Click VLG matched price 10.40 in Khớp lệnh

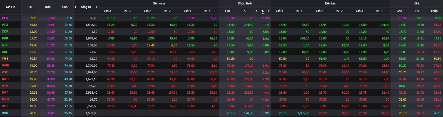(x=231, y=18)
